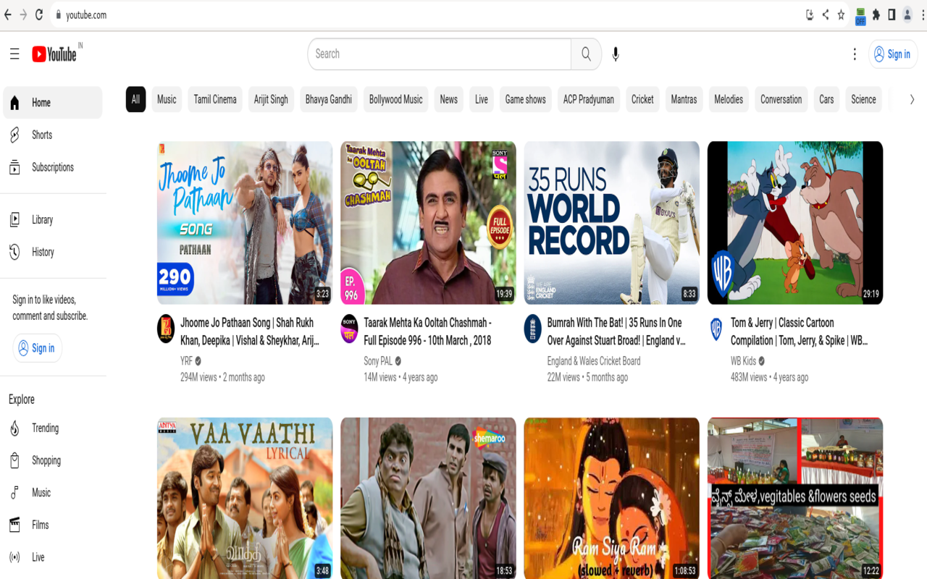Play the 35 Runs World Record thumbnail
The width and height of the screenshot is (927, 579).
[612, 223]
